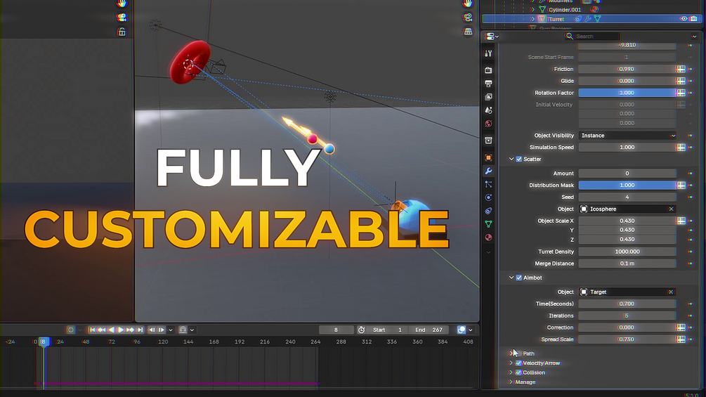
Task: Expand the Cylinder.001 outliner row
Action: click(x=532, y=9)
